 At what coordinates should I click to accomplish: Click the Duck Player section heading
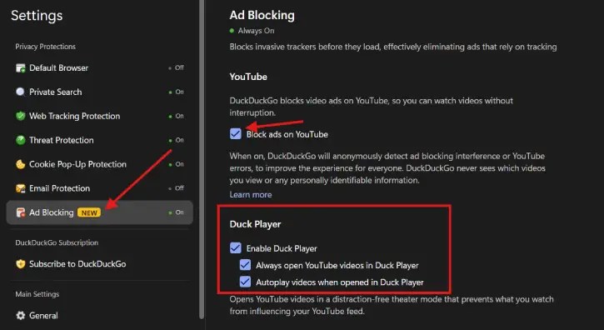(255, 224)
